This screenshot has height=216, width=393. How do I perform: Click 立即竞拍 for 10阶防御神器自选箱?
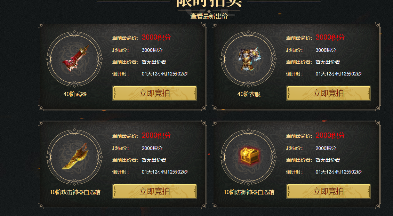[x=328, y=191]
